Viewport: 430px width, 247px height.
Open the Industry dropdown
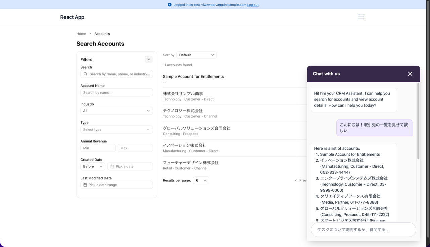pos(116,111)
